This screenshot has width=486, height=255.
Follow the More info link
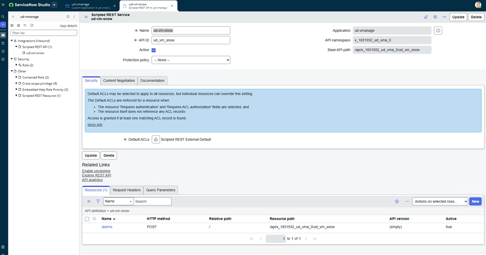(95, 125)
